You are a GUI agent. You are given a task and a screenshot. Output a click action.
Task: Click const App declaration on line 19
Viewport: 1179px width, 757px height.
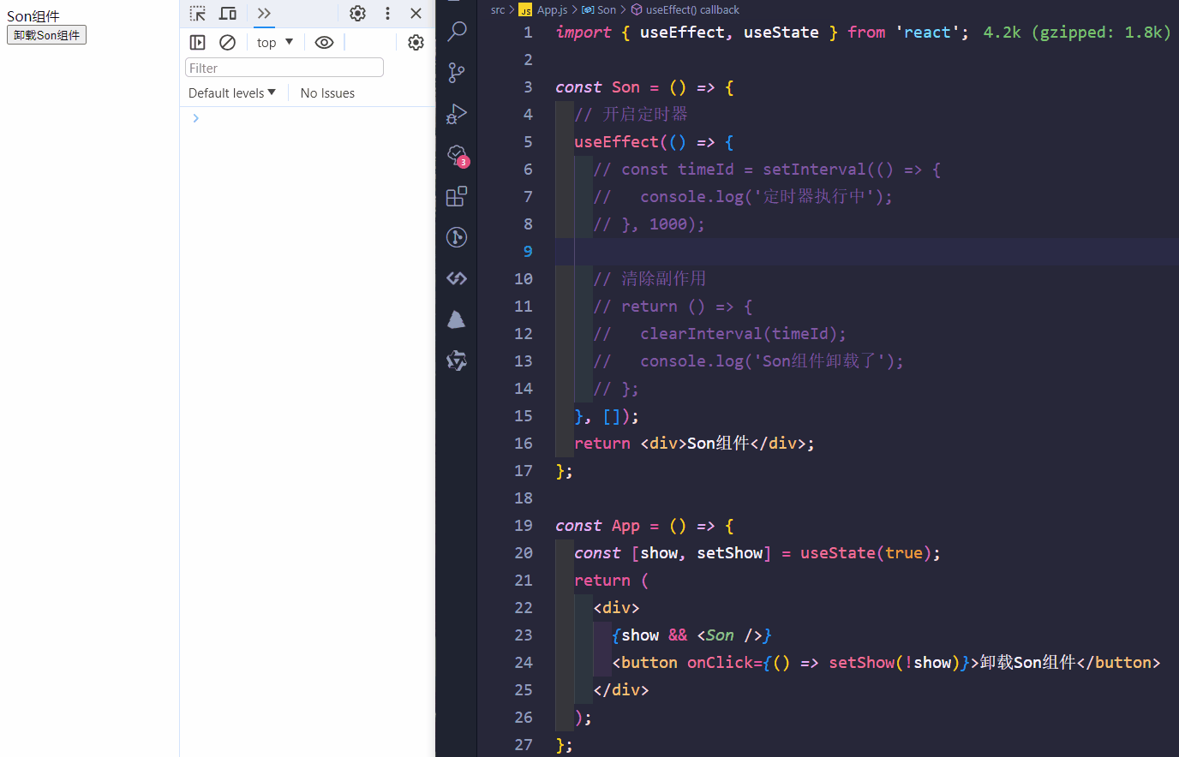coord(597,526)
